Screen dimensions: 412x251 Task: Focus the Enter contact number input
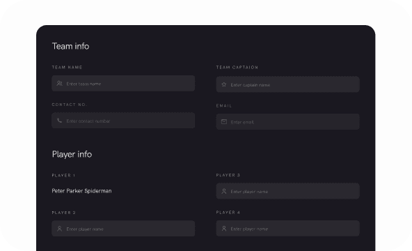pos(123,121)
